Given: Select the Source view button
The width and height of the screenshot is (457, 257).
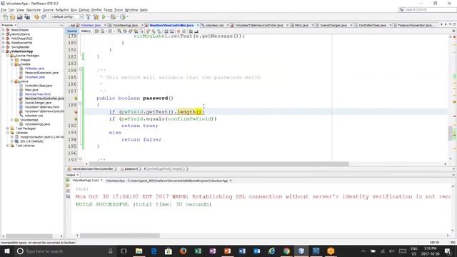Looking at the screenshot, I should (x=71, y=31).
